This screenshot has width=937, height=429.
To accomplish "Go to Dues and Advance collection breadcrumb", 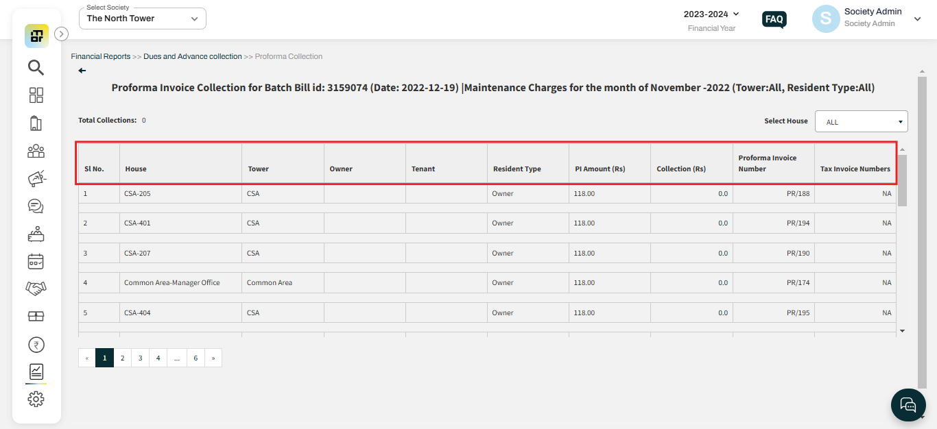I will click(x=193, y=56).
